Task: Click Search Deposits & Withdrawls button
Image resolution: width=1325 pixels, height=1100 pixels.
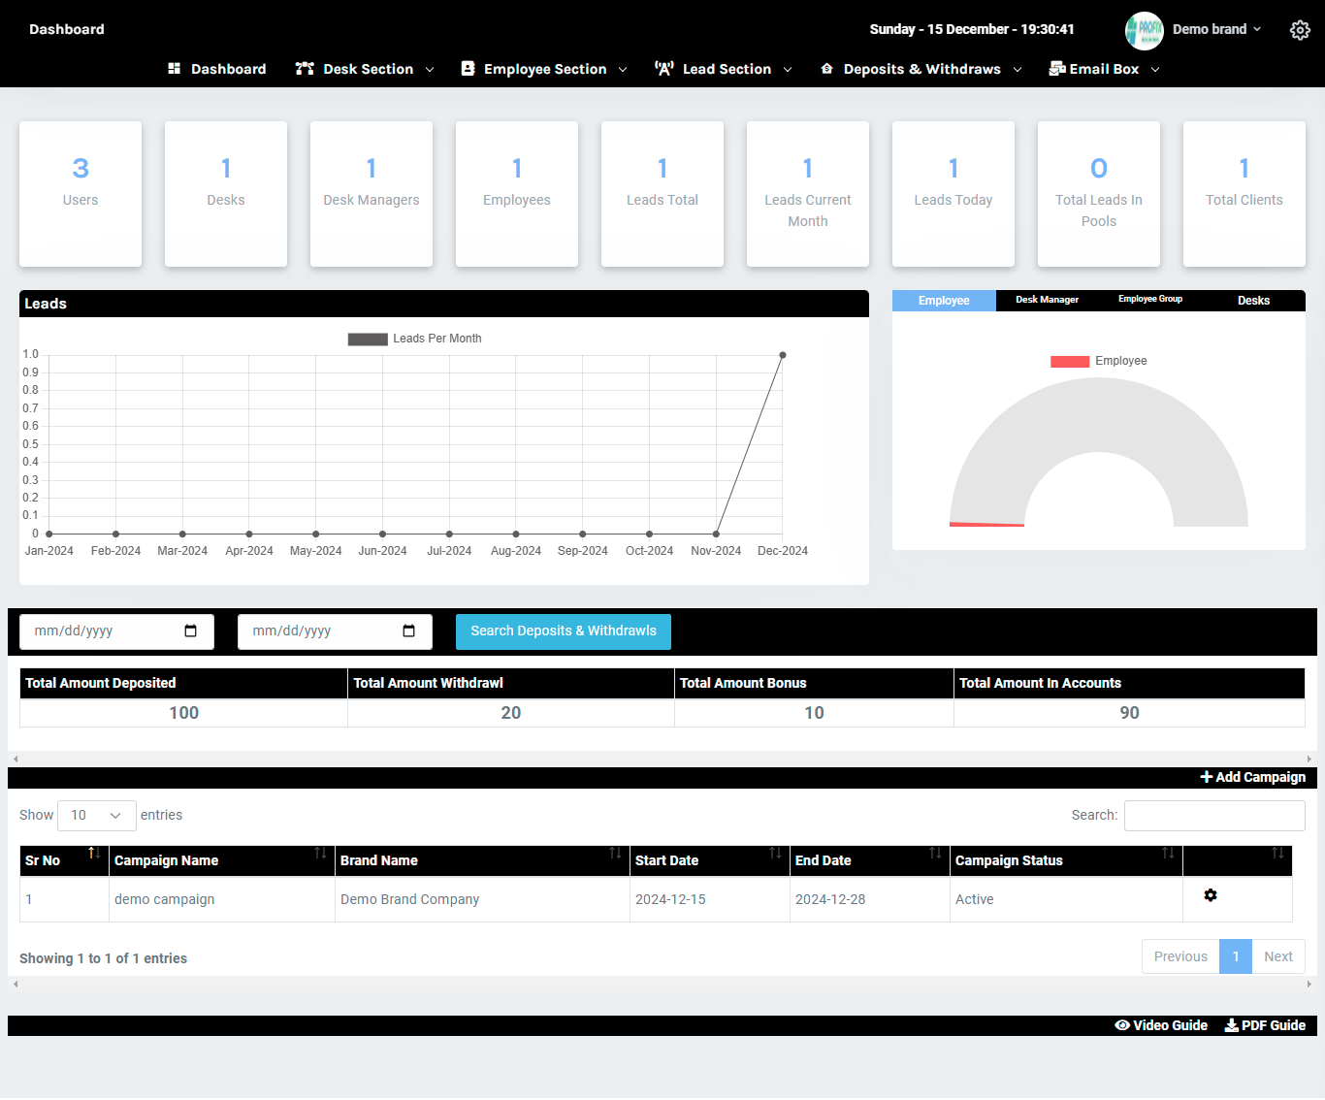Action: (563, 631)
